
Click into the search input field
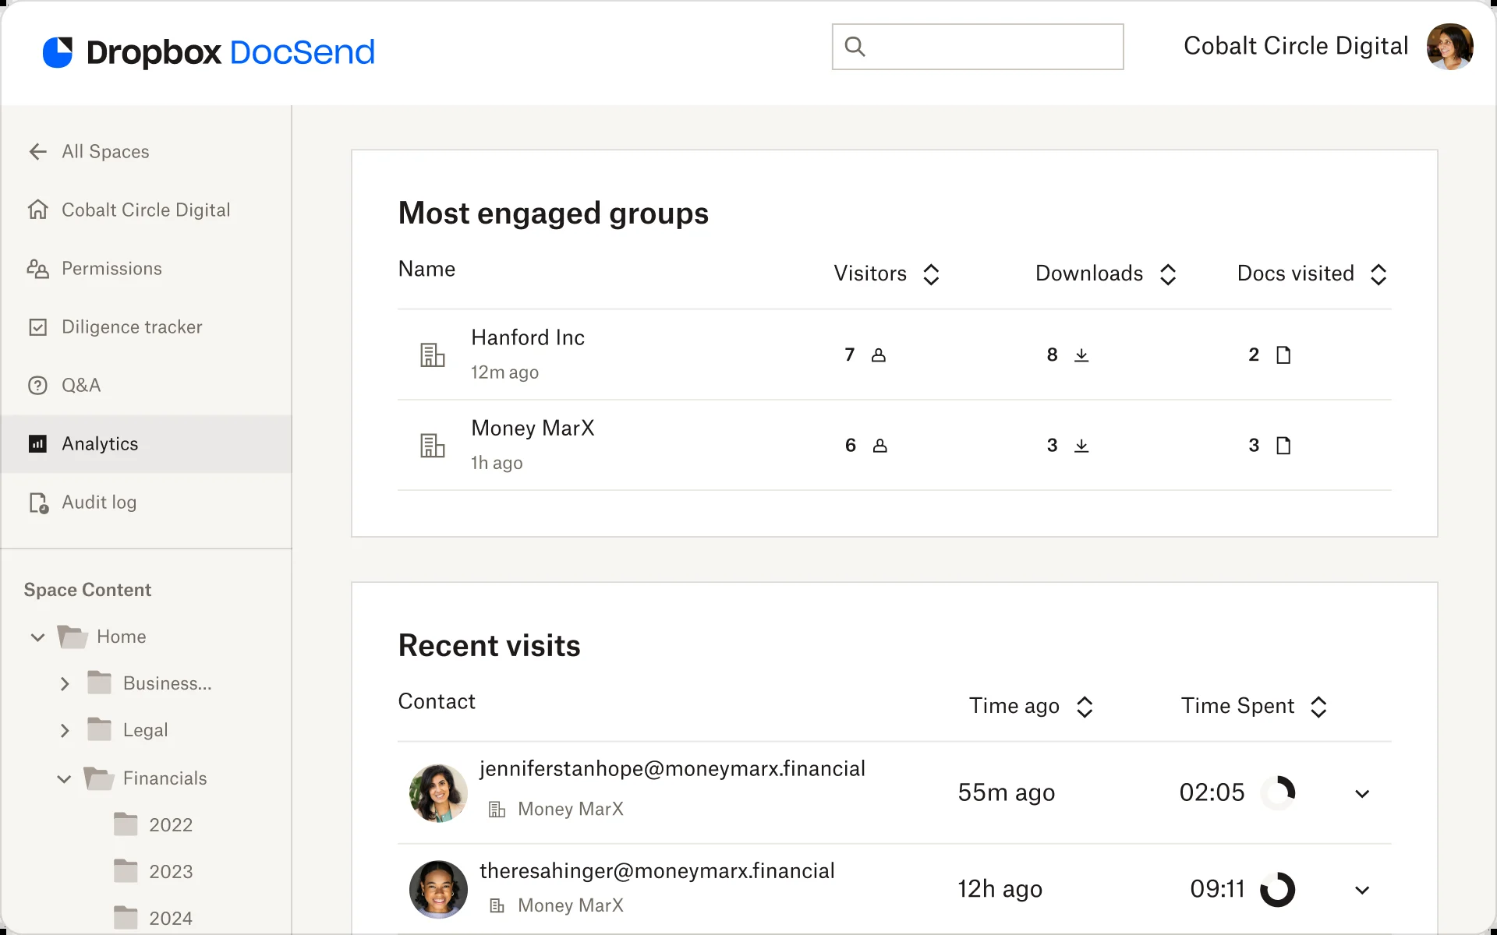(978, 47)
